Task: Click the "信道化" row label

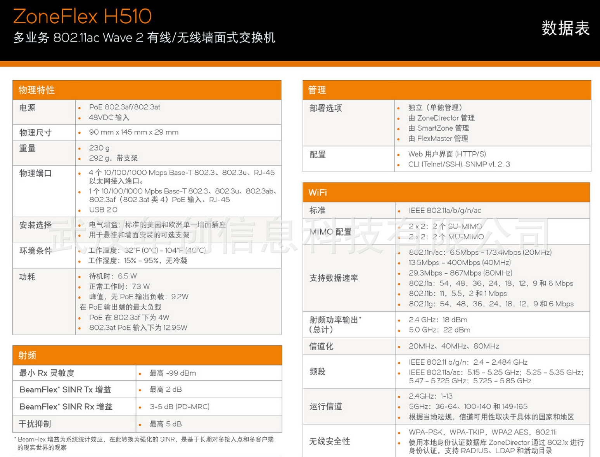Action: pos(321,346)
